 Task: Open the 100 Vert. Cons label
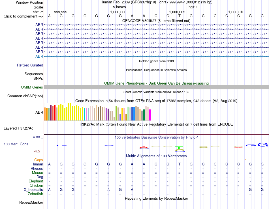pyautogui.click(x=16, y=144)
